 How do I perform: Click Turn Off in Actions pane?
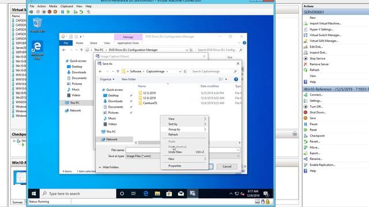tap(316, 106)
